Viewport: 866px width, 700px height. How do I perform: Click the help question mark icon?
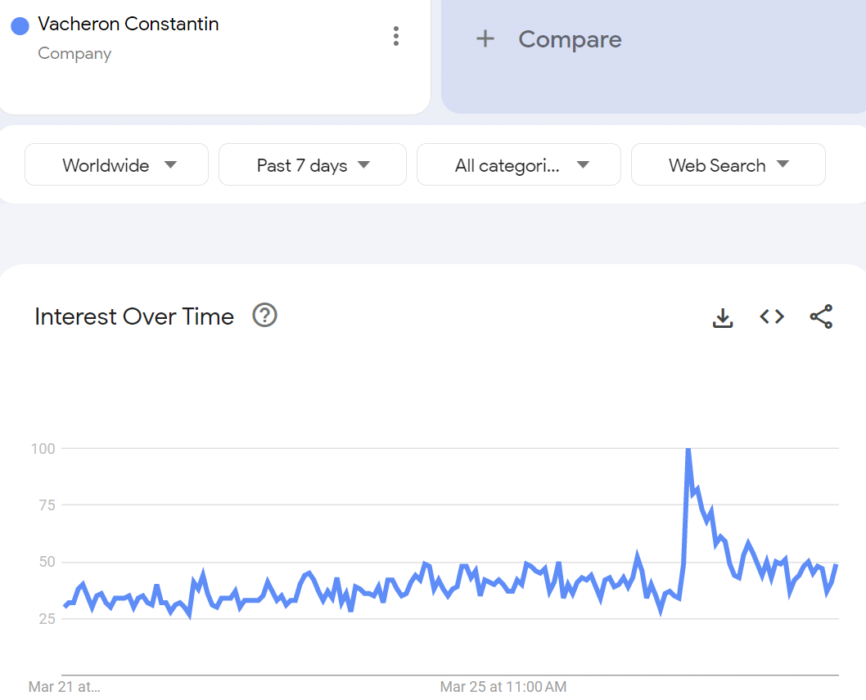264,315
